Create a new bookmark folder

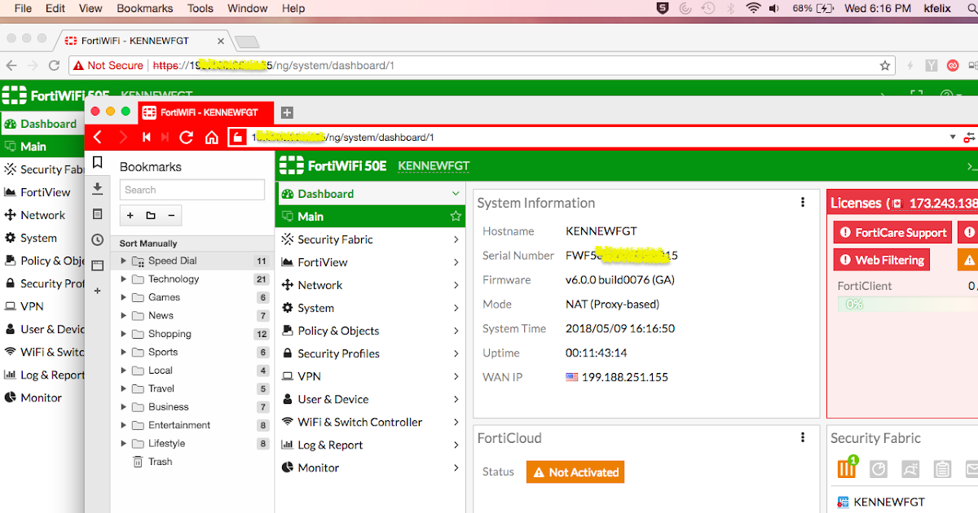click(151, 216)
